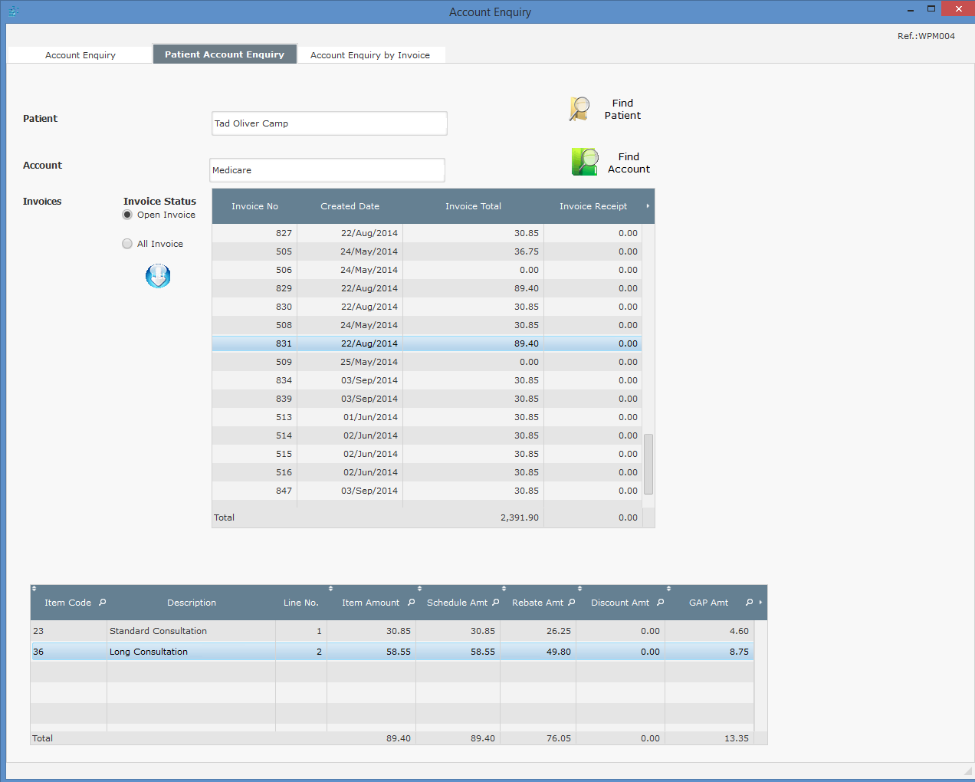Click the Schedule Amt search magnifier icon
This screenshot has width=975, height=782.
(x=496, y=603)
